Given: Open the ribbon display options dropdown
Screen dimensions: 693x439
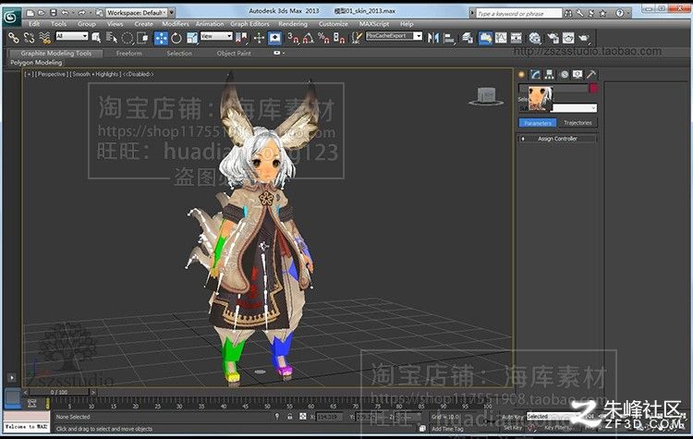Looking at the screenshot, I should pos(278,53).
